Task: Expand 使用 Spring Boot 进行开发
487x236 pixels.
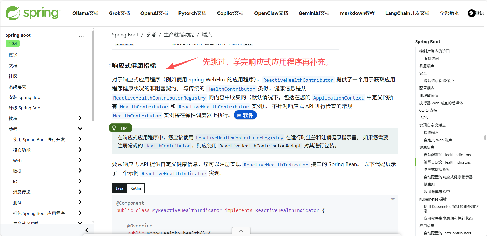Action: pyautogui.click(x=80, y=139)
